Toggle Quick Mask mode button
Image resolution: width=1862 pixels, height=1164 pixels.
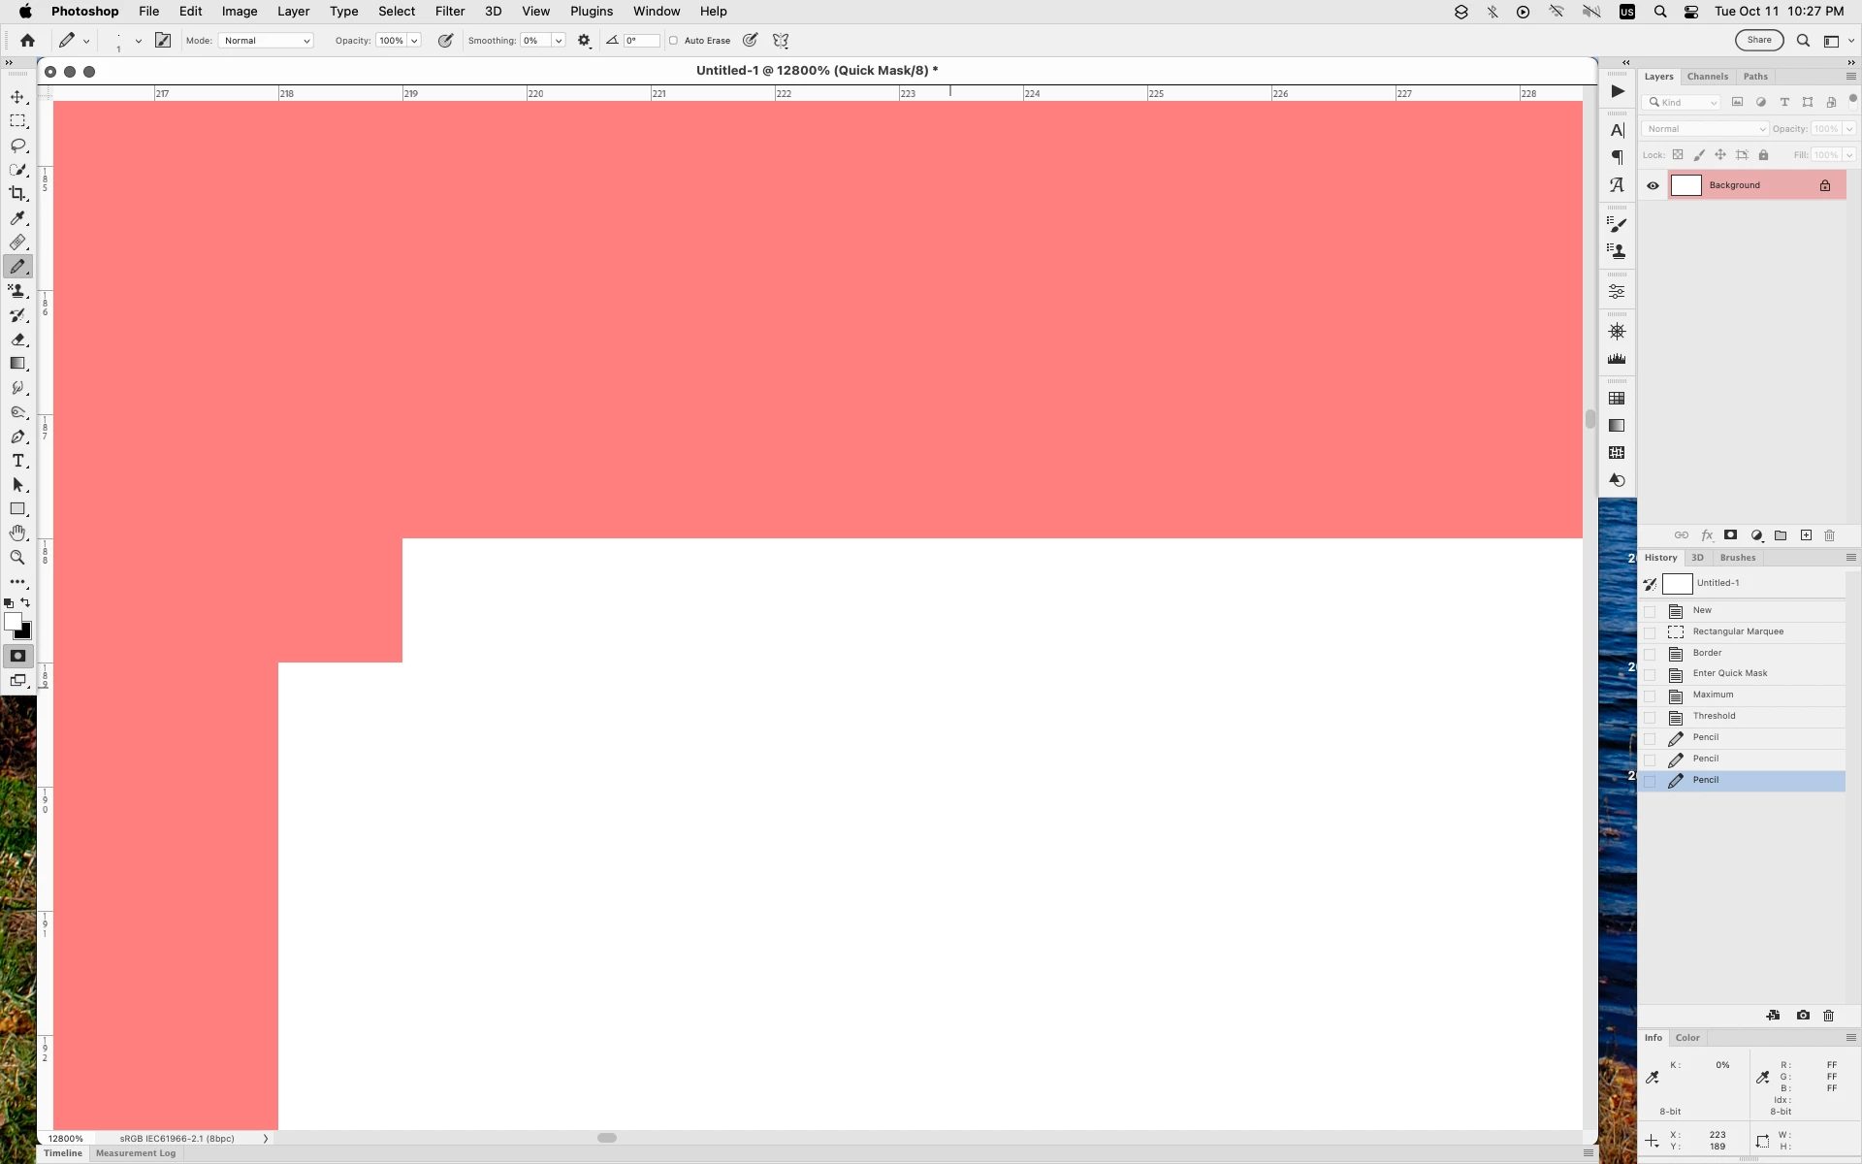(17, 657)
